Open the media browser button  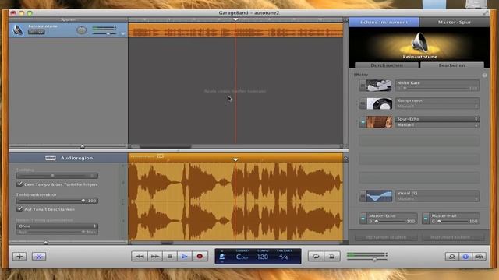pos(480,257)
